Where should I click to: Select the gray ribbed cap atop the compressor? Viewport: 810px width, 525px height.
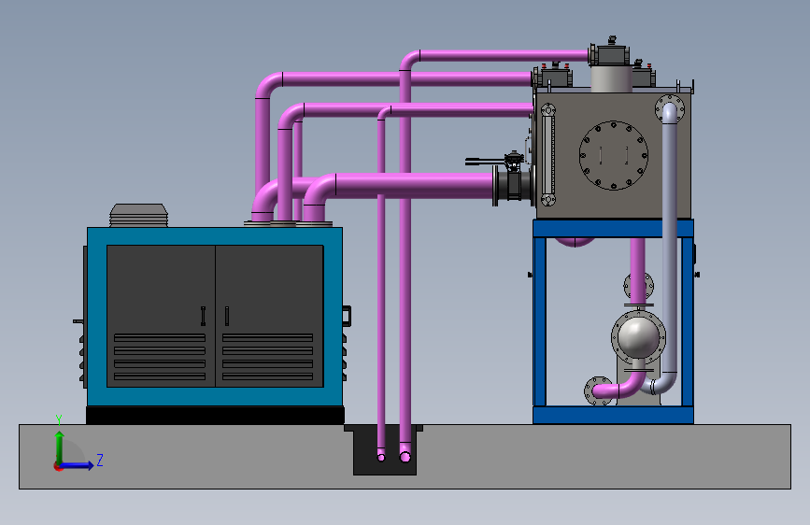coord(139,215)
